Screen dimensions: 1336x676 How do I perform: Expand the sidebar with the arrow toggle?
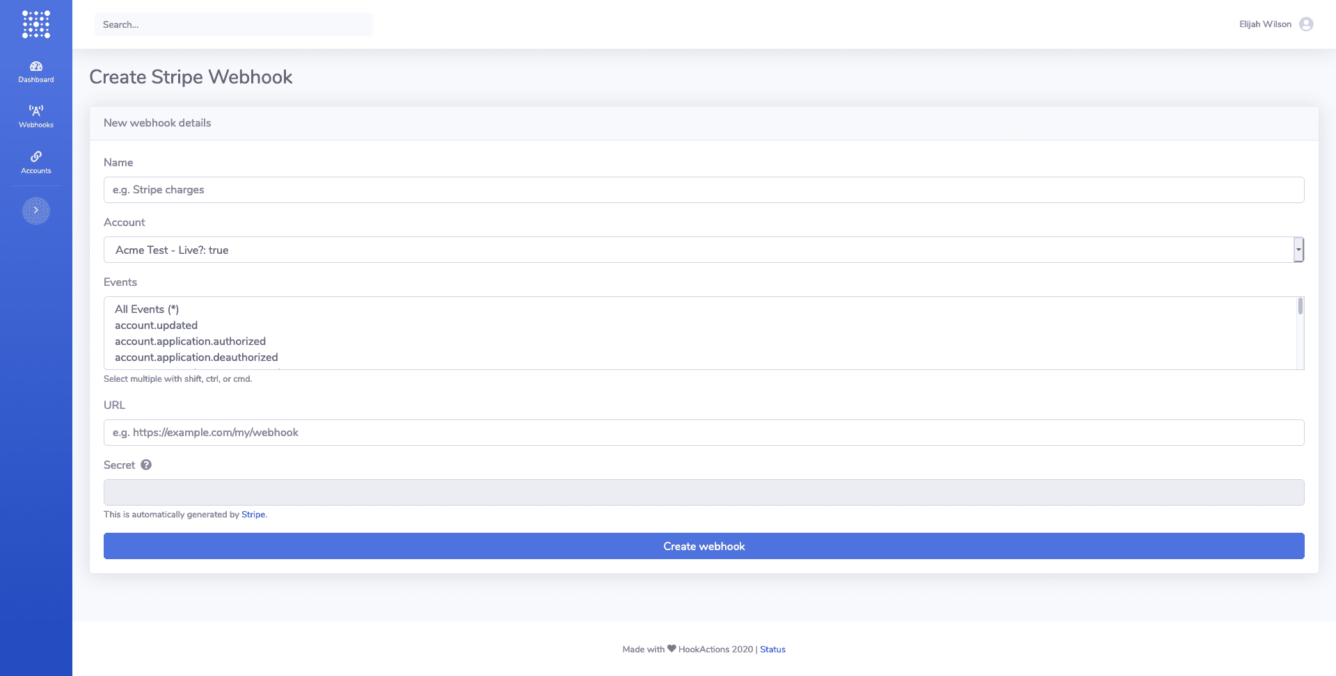36,211
